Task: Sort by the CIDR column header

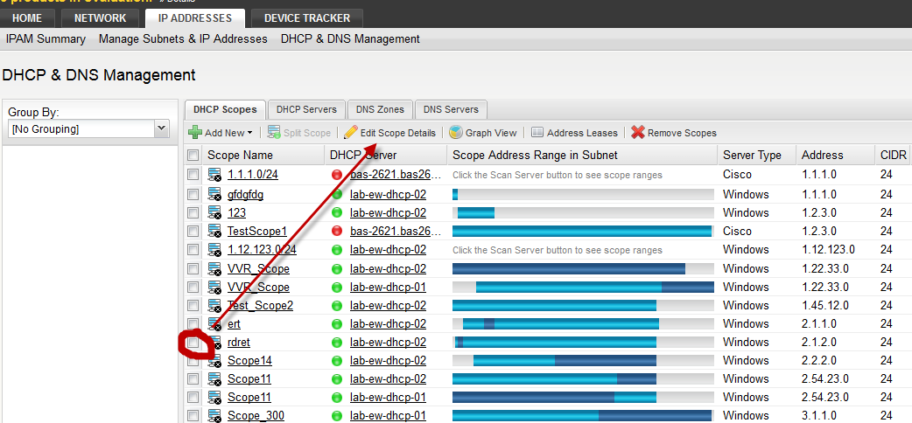Action: tap(894, 156)
